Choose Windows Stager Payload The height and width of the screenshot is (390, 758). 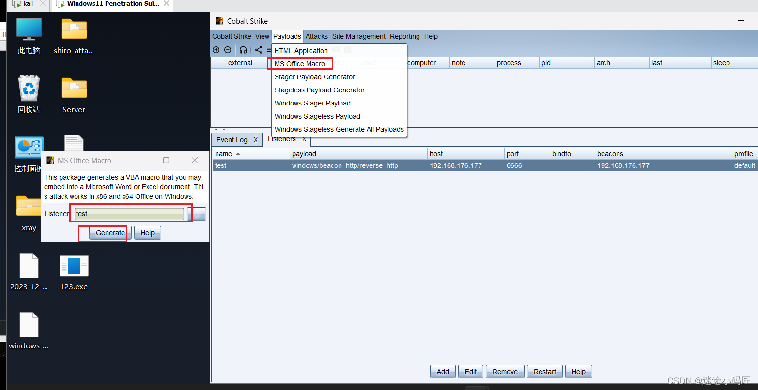[339, 103]
